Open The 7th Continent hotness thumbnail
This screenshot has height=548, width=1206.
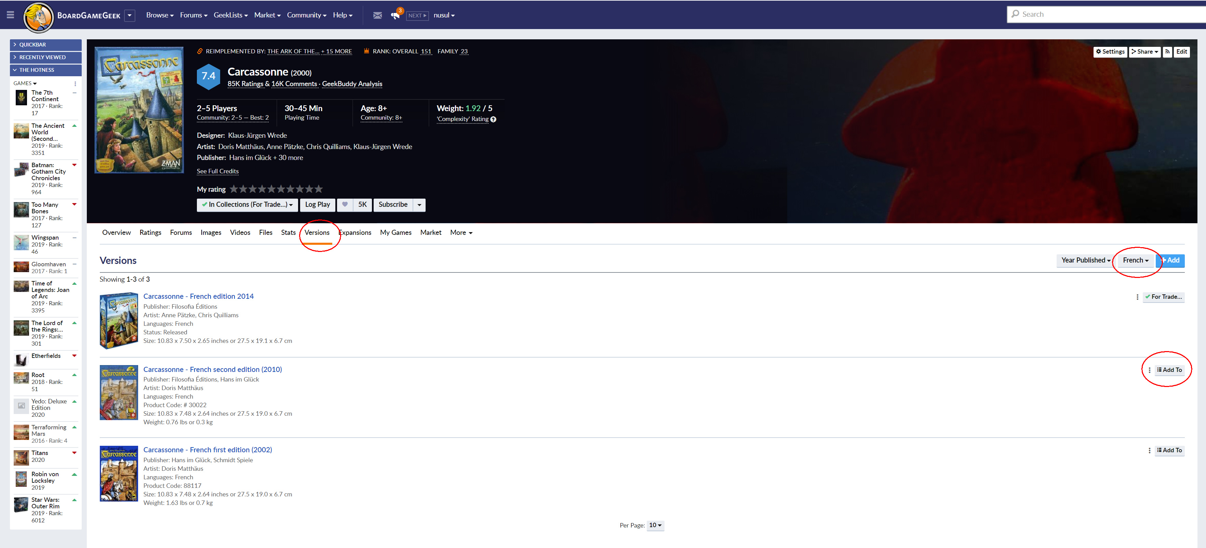(21, 97)
